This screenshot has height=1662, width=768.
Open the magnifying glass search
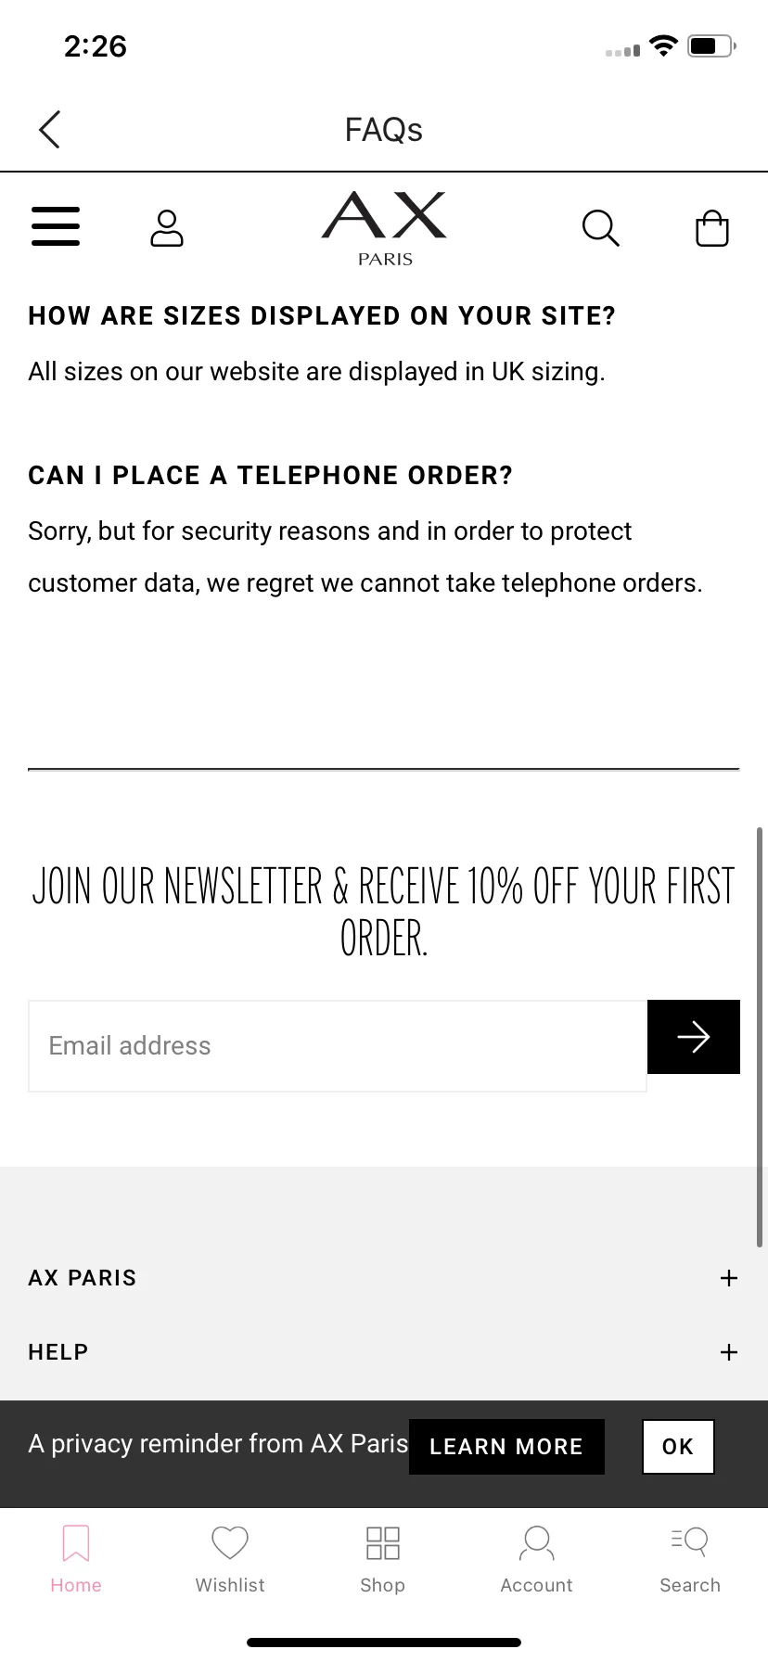tap(600, 228)
